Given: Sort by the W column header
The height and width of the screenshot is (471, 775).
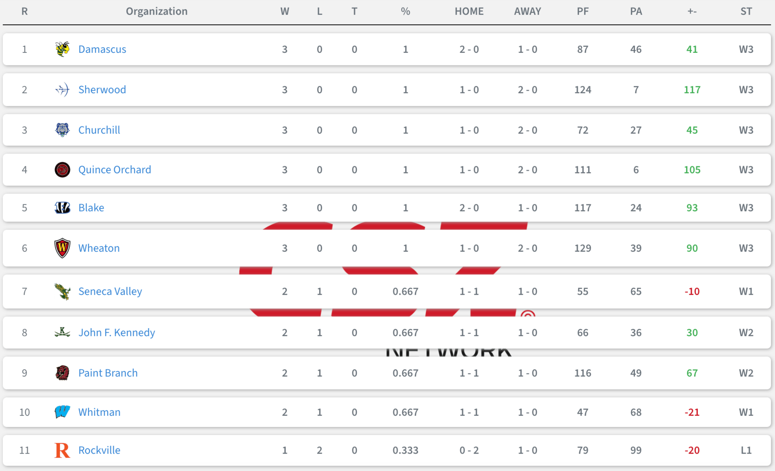Looking at the screenshot, I should (285, 11).
